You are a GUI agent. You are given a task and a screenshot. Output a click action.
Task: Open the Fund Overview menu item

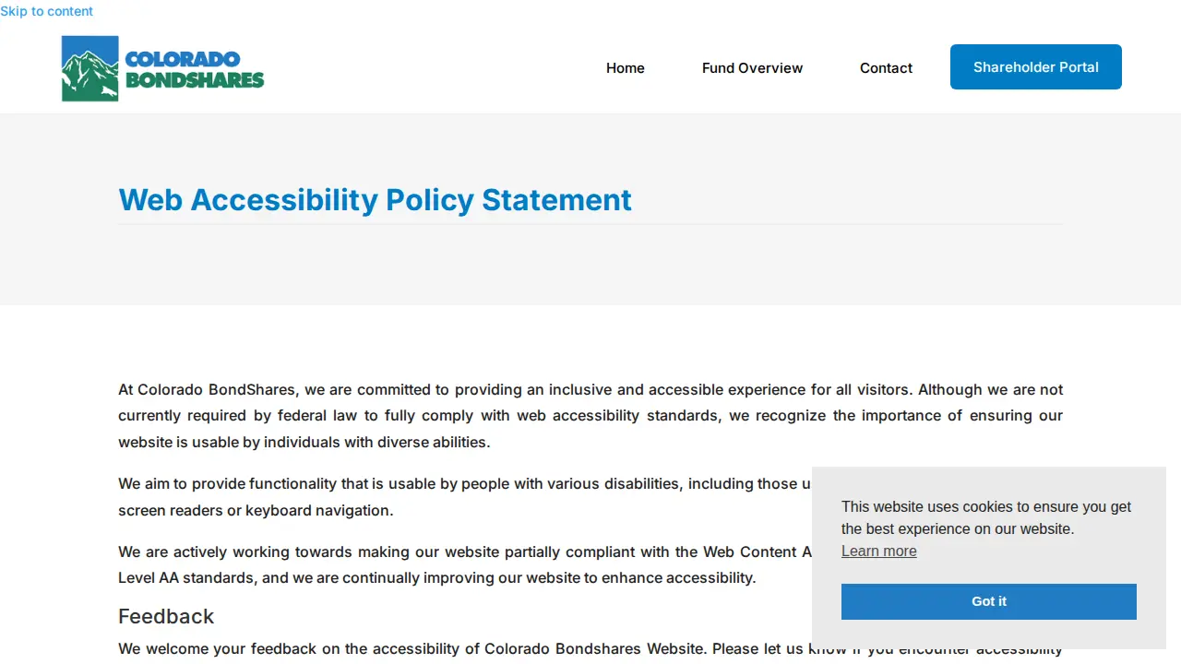752,68
